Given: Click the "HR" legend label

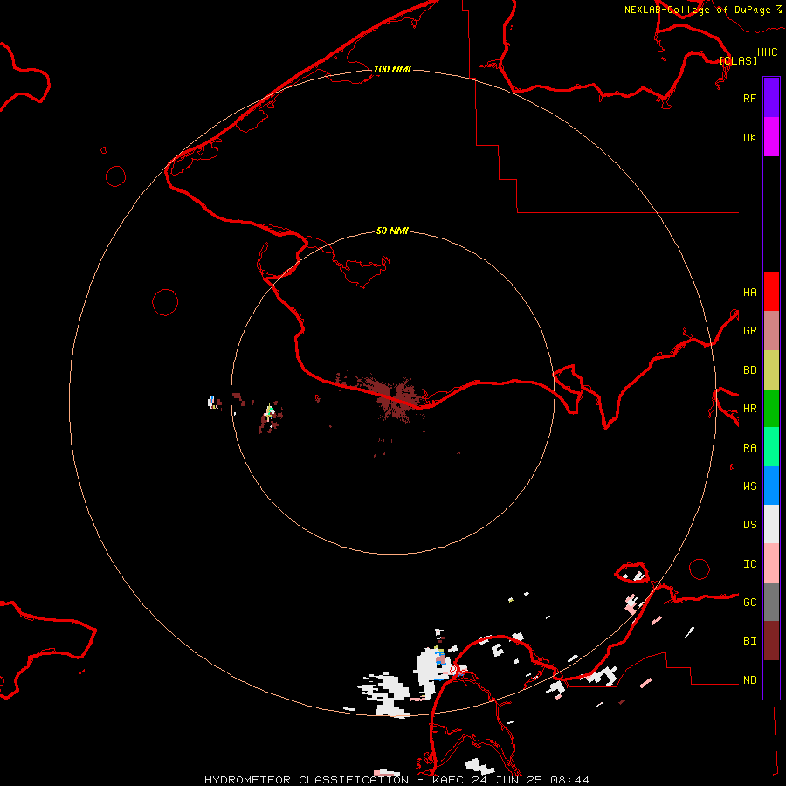Looking at the screenshot, I should (x=749, y=409).
